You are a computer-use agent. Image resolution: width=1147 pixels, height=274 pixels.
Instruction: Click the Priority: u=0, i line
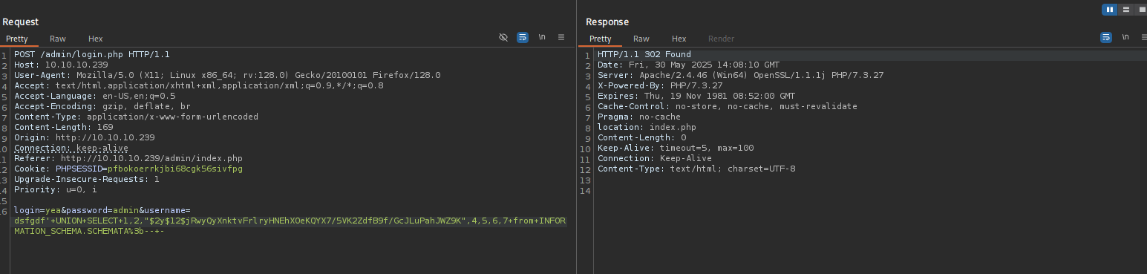point(56,190)
